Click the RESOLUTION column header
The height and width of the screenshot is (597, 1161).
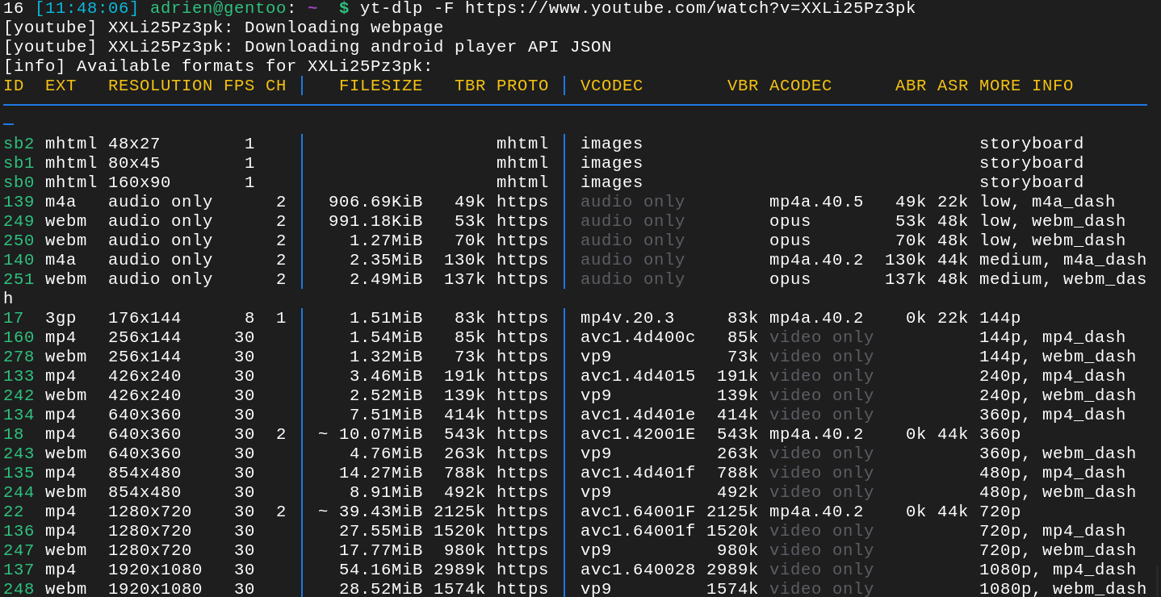pyautogui.click(x=161, y=86)
